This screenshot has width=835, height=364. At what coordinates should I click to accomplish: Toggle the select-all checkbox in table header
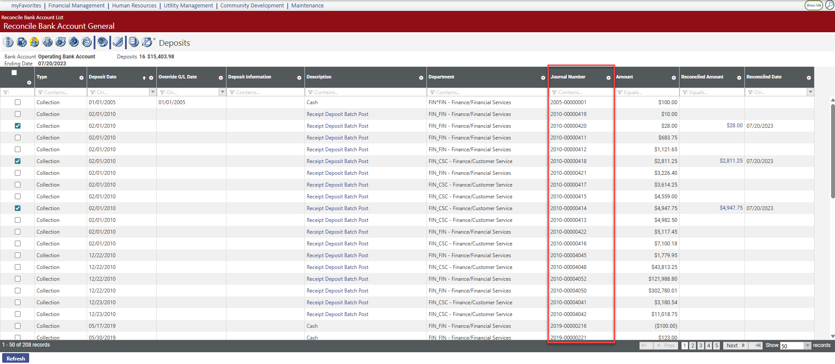[14, 73]
